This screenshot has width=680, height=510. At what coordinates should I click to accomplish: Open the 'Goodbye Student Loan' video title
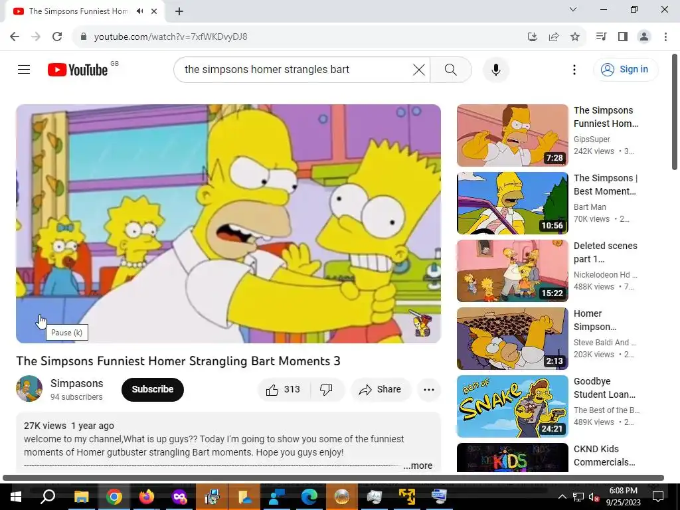pyautogui.click(x=604, y=388)
